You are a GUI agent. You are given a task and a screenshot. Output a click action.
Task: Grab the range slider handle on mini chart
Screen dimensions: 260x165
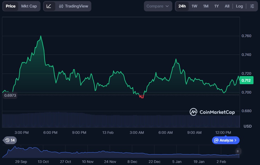click(238, 151)
